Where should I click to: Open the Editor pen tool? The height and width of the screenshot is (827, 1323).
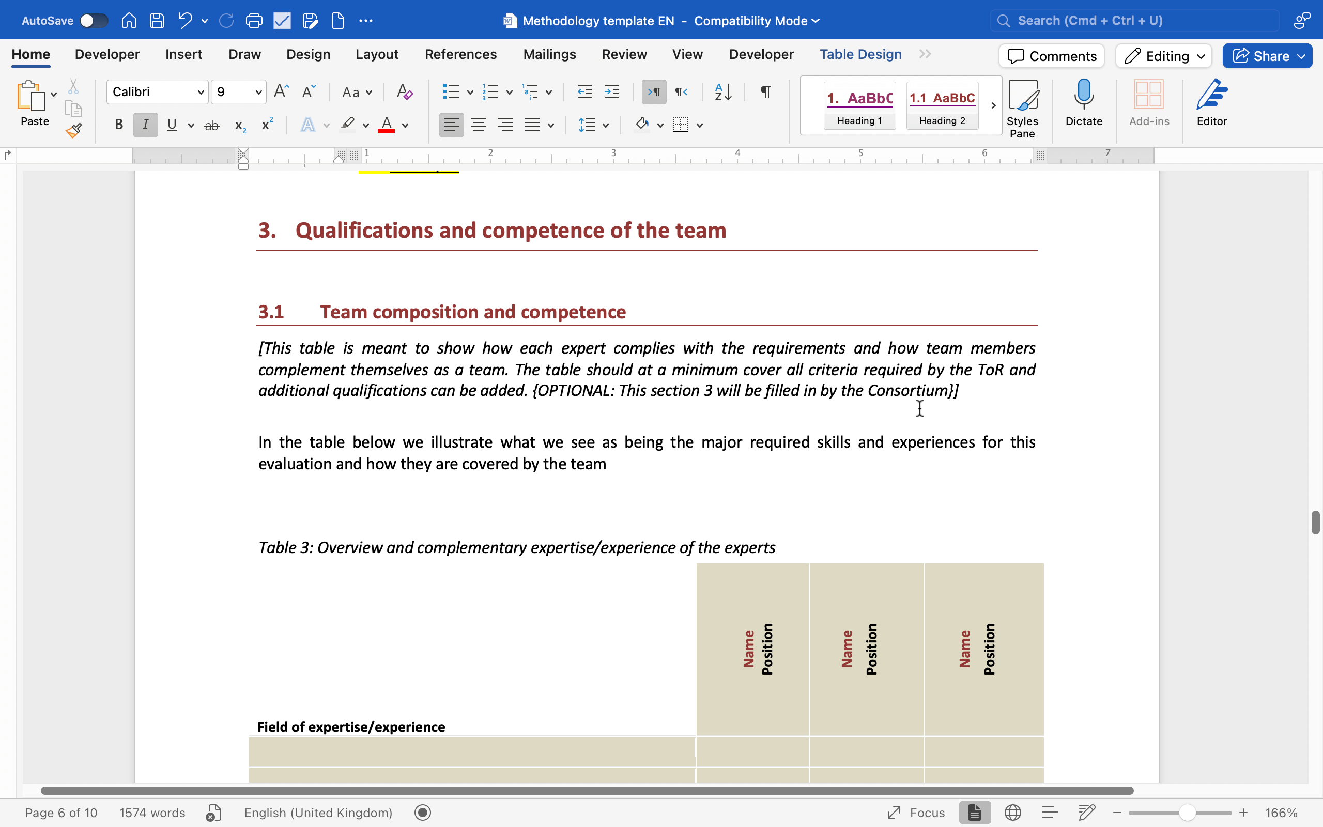1211,103
